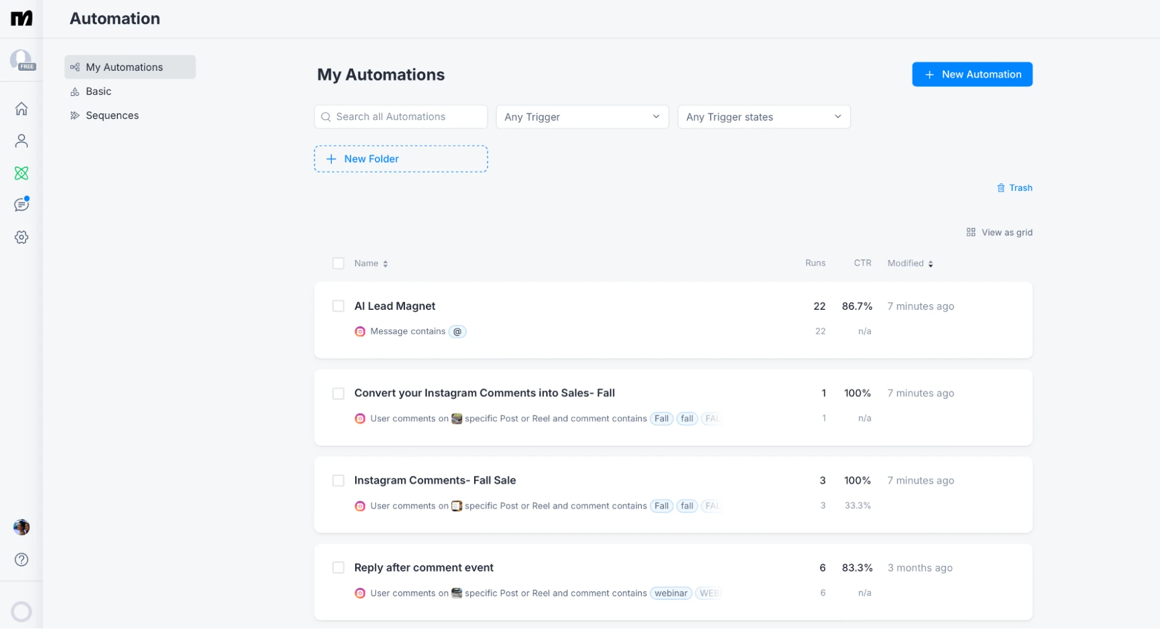The width and height of the screenshot is (1160, 629).
Task: Click the contacts person icon
Action: pos(21,140)
